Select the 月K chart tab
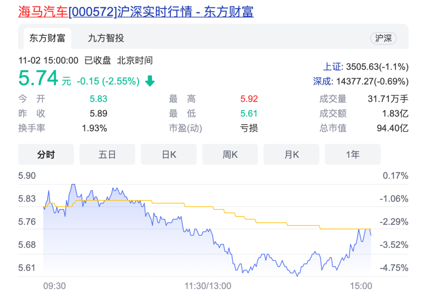433x296 pixels. click(291, 154)
